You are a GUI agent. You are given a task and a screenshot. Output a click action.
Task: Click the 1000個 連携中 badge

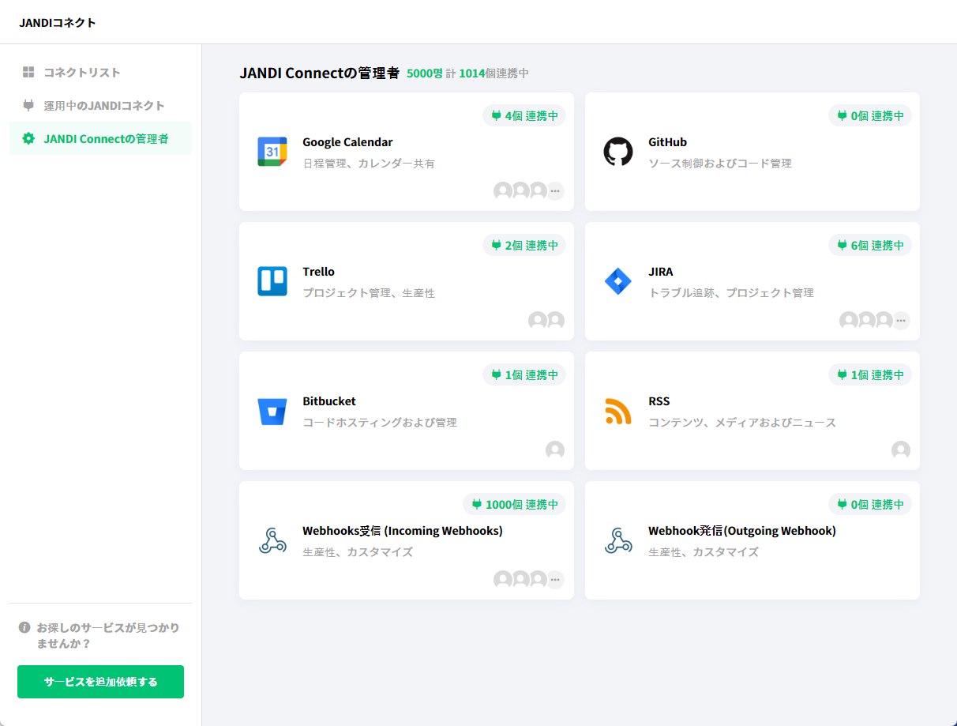514,504
